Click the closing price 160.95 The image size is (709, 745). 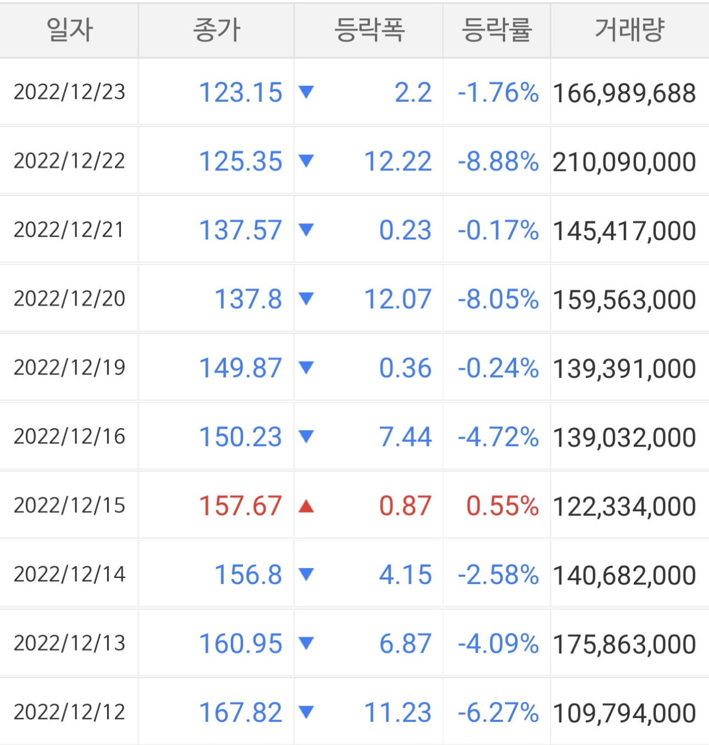tap(241, 644)
